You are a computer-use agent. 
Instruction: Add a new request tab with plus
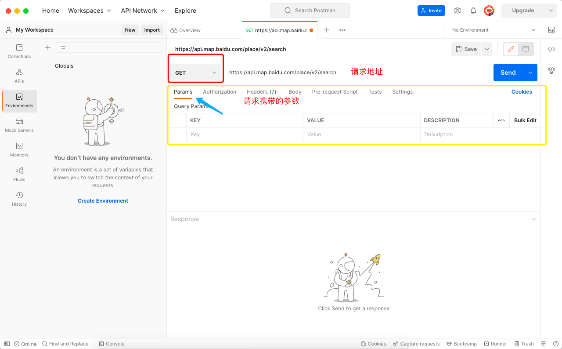click(x=327, y=30)
